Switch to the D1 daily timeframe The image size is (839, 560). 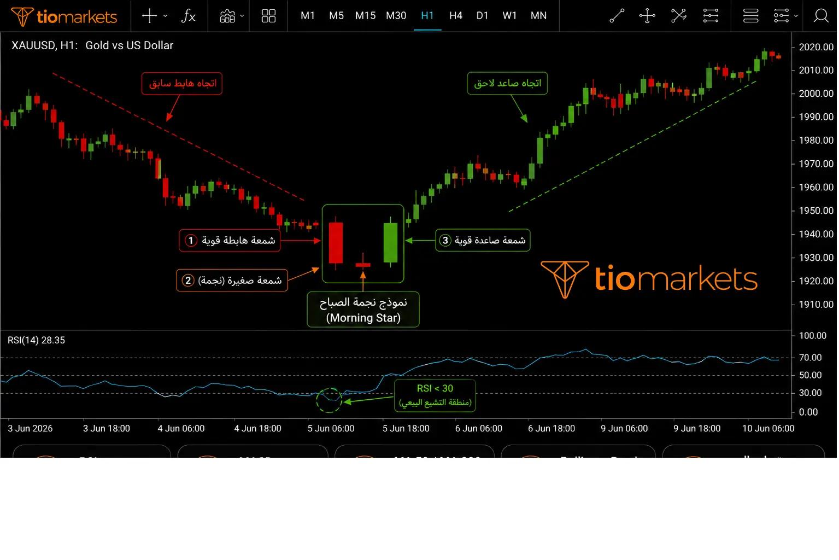pyautogui.click(x=482, y=16)
